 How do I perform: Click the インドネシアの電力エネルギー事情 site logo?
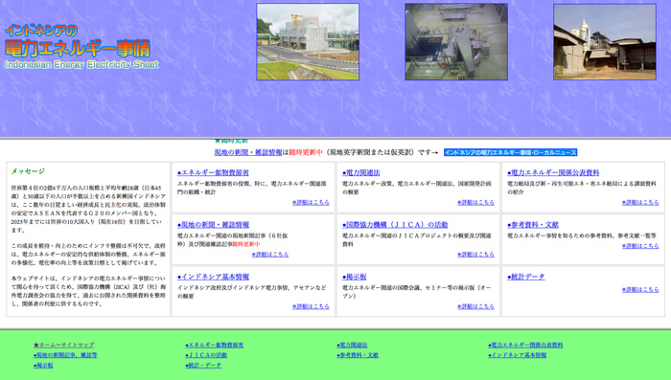coord(81,47)
